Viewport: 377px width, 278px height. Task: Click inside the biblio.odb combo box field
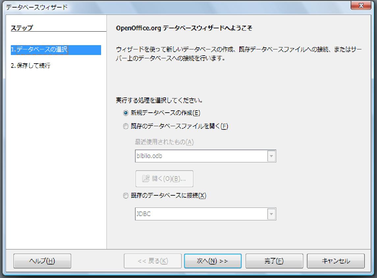click(201, 156)
